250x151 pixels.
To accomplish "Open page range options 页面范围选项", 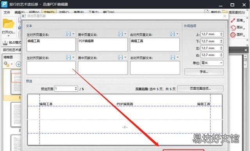I will point(200,89).
